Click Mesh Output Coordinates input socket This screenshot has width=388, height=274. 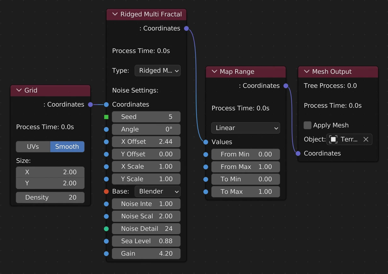tap(298, 154)
